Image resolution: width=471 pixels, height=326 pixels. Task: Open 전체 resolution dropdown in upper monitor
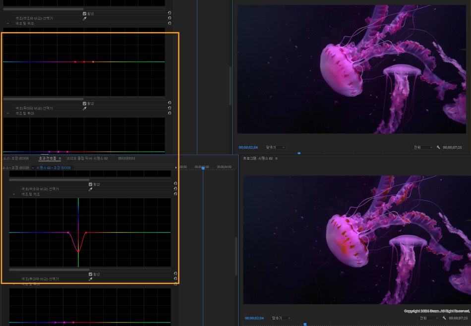[423, 147]
